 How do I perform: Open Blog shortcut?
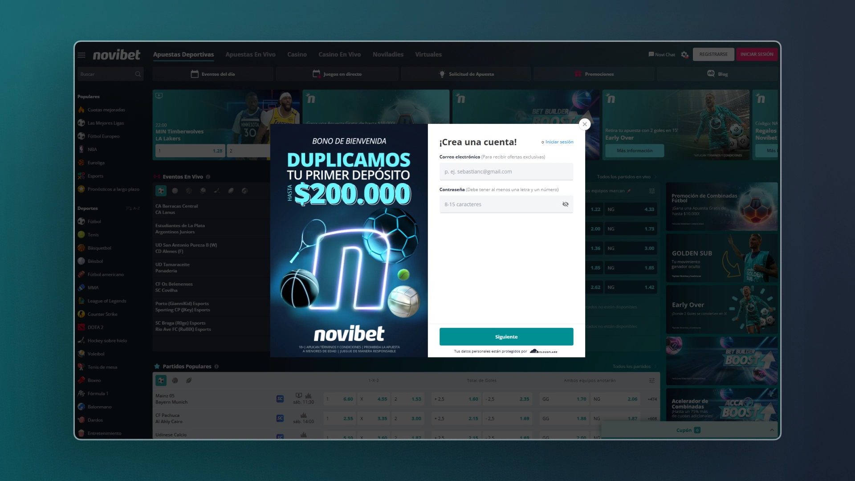point(717,74)
